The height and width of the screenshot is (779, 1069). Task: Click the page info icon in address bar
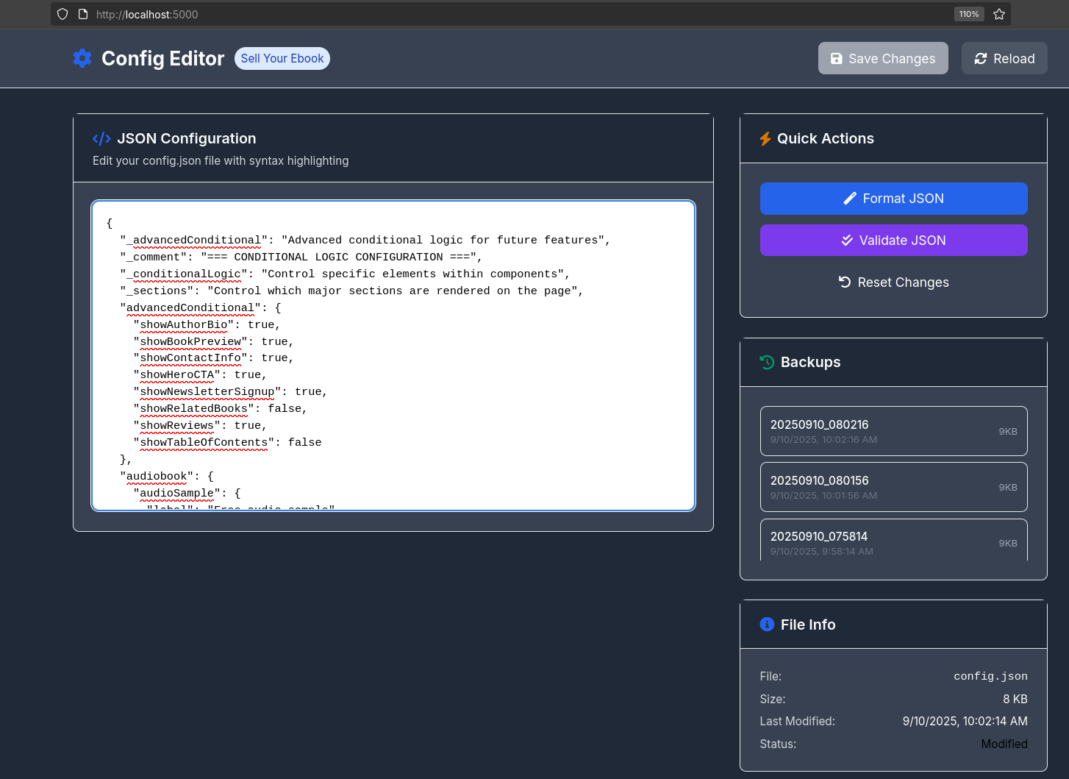[x=83, y=14]
